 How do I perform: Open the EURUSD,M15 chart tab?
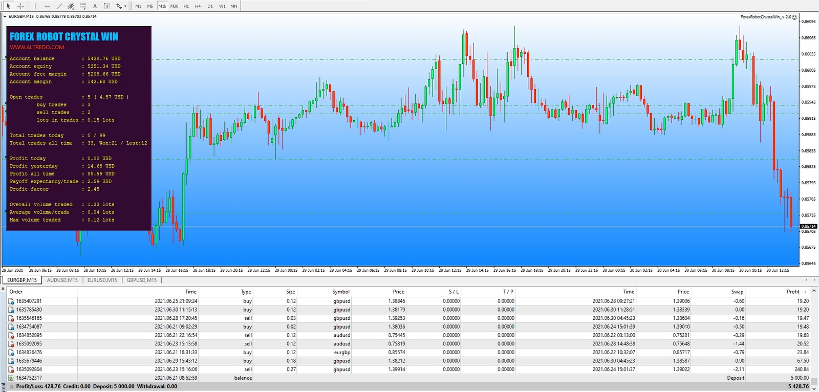click(102, 280)
